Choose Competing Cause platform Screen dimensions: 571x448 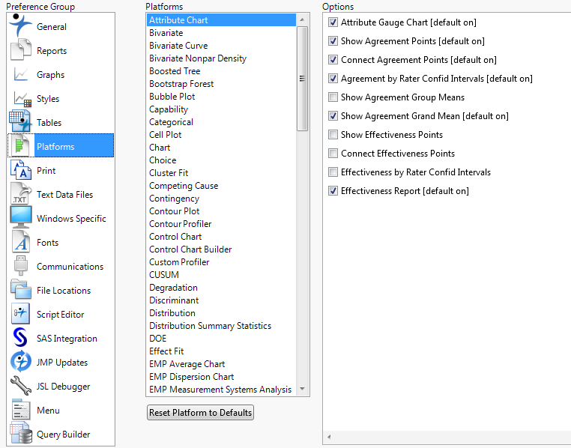click(x=221, y=186)
